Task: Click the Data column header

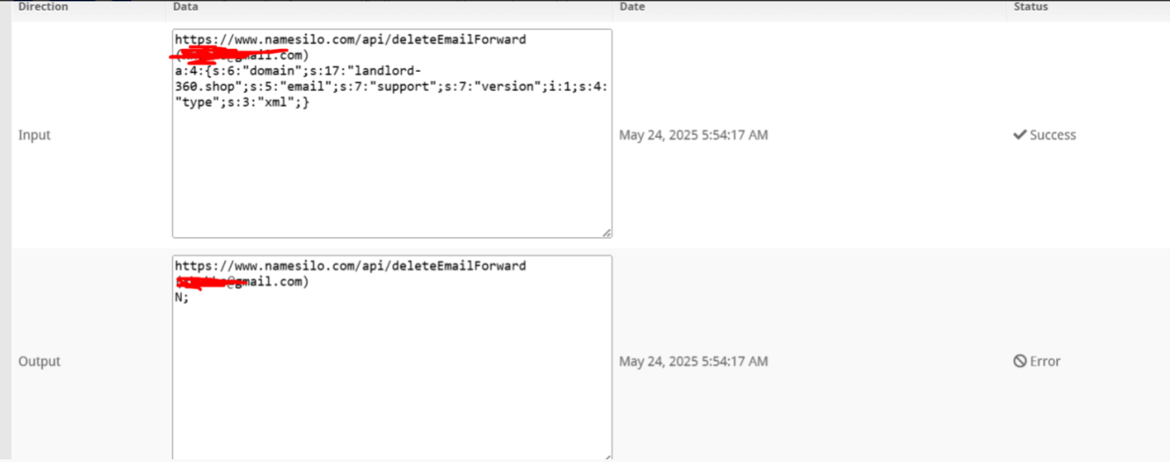Action: point(186,7)
